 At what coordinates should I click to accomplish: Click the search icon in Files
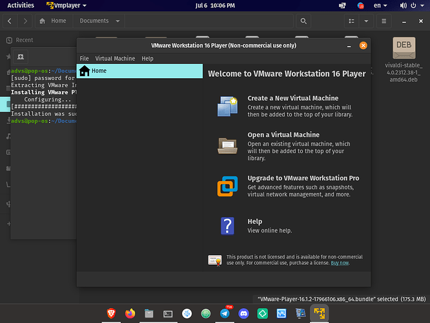(x=303, y=21)
